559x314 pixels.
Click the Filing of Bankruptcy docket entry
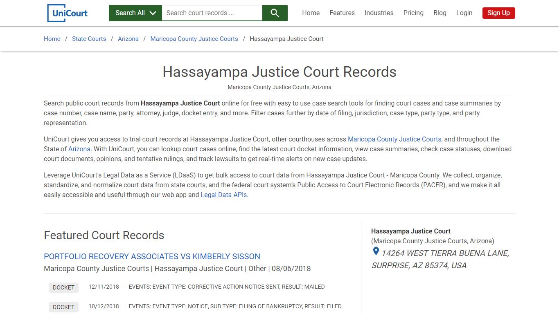[x=235, y=307]
